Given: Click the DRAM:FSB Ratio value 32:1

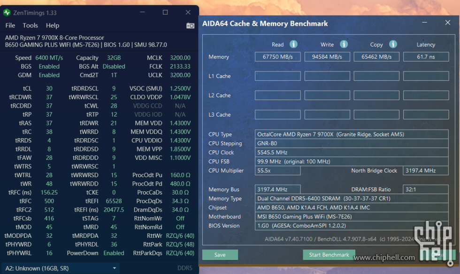Looking at the screenshot, I should click(426, 189).
